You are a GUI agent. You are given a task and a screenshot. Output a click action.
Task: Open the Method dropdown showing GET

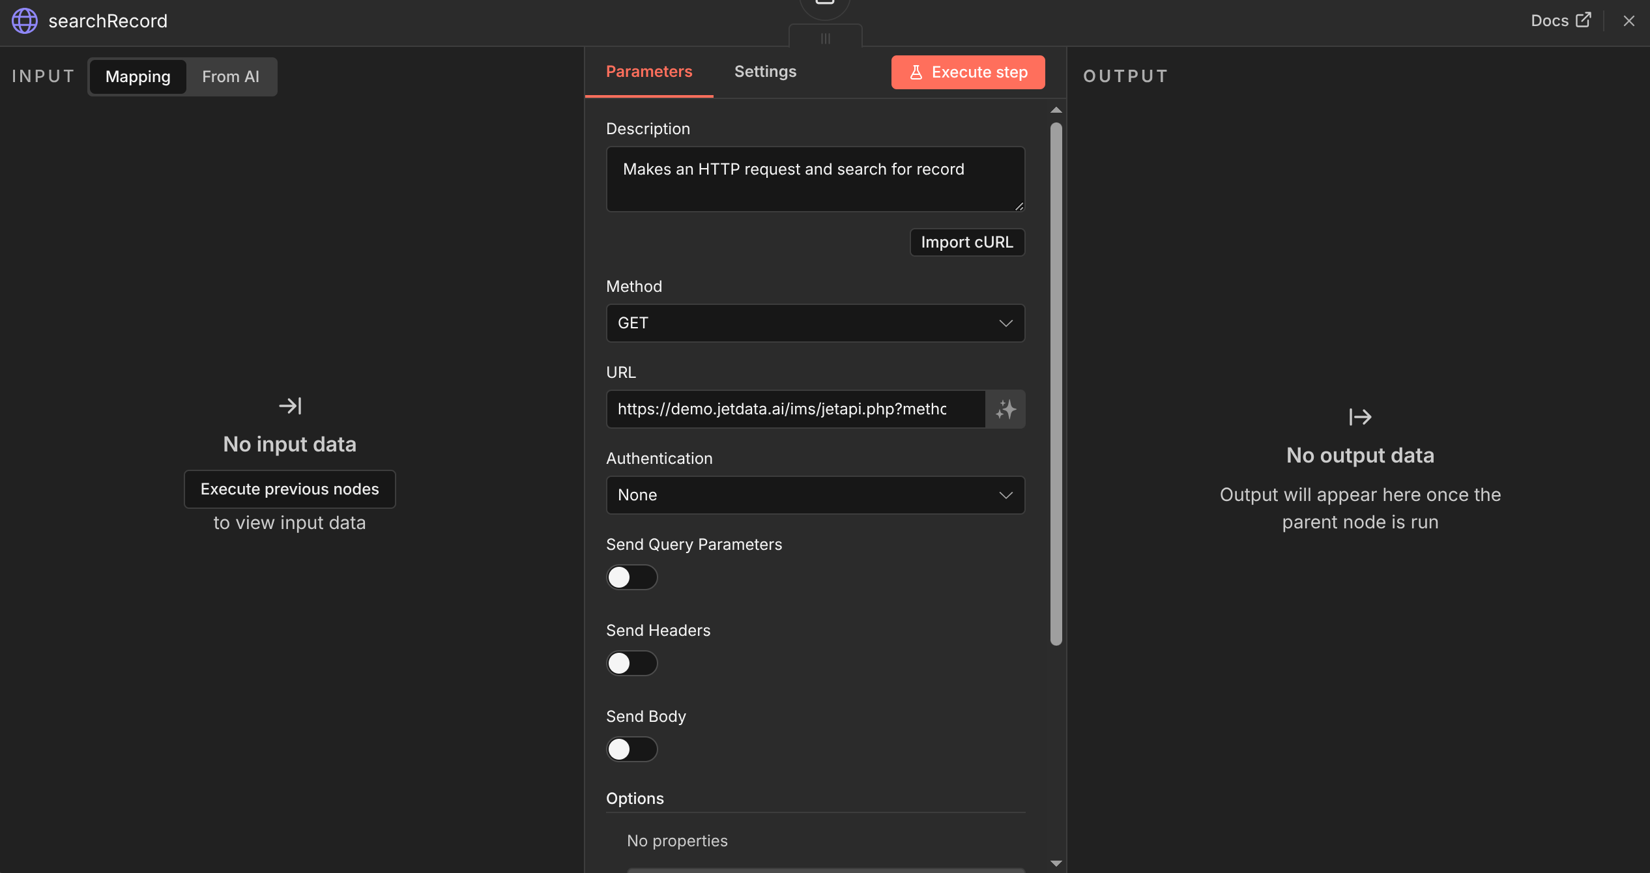coord(815,323)
